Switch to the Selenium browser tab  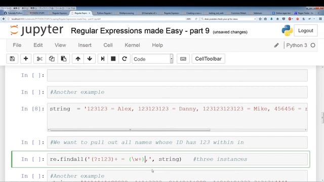258,13
